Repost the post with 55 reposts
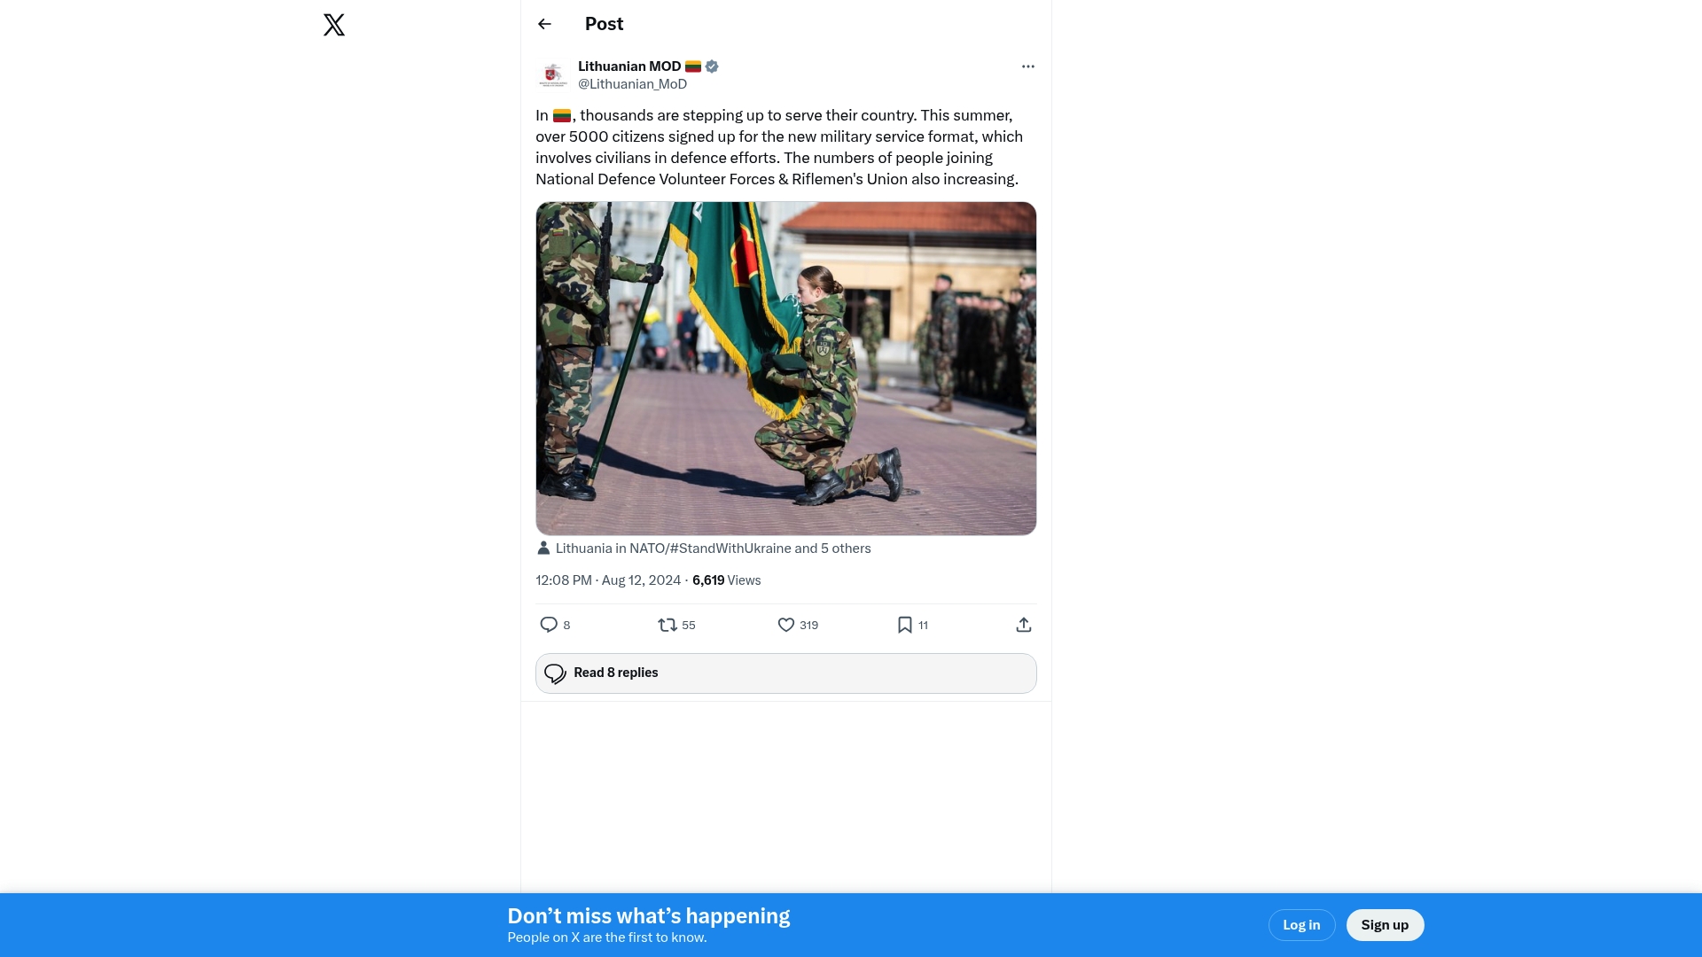1702x957 pixels. 668,625
